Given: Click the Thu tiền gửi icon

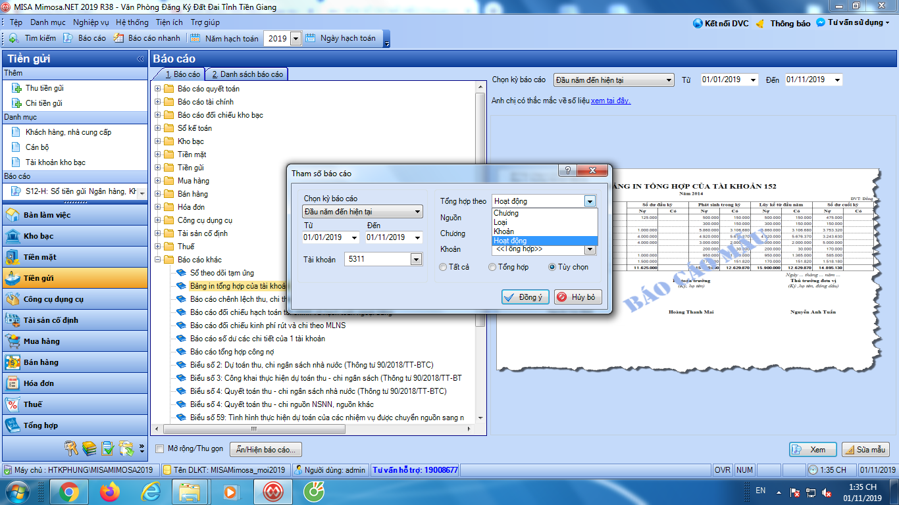Looking at the screenshot, I should 16,88.
